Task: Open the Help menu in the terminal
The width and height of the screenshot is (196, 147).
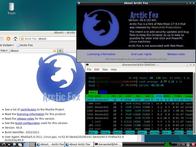Action: click(114, 69)
